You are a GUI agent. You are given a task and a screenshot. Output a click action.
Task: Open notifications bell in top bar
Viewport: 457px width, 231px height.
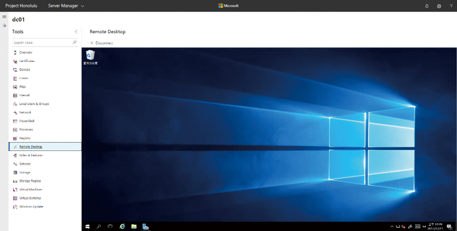click(427, 6)
